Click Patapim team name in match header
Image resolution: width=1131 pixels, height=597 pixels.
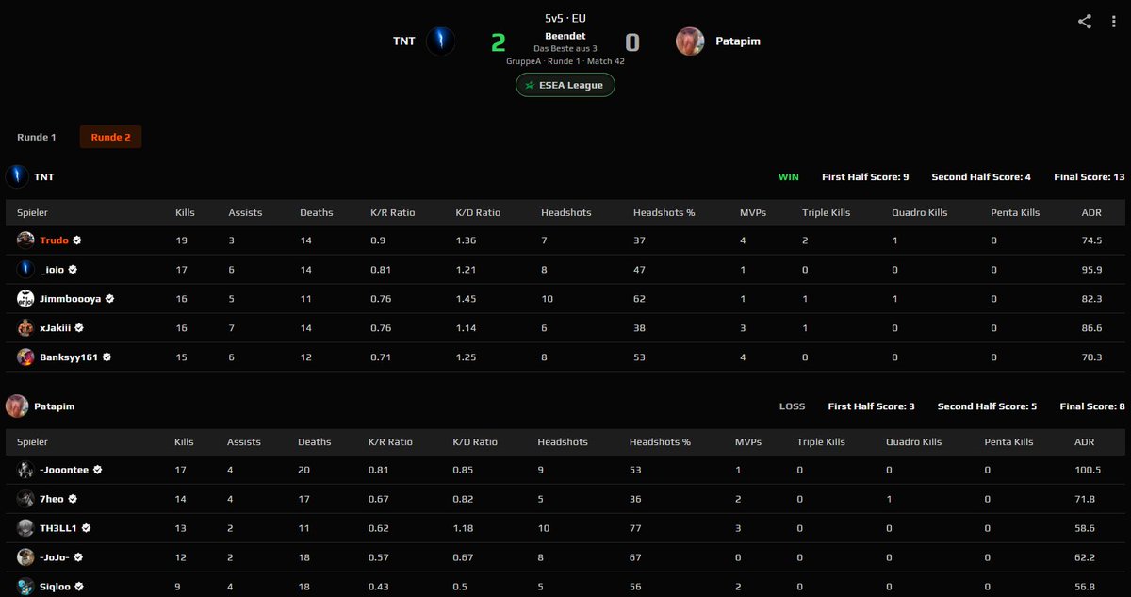point(738,41)
